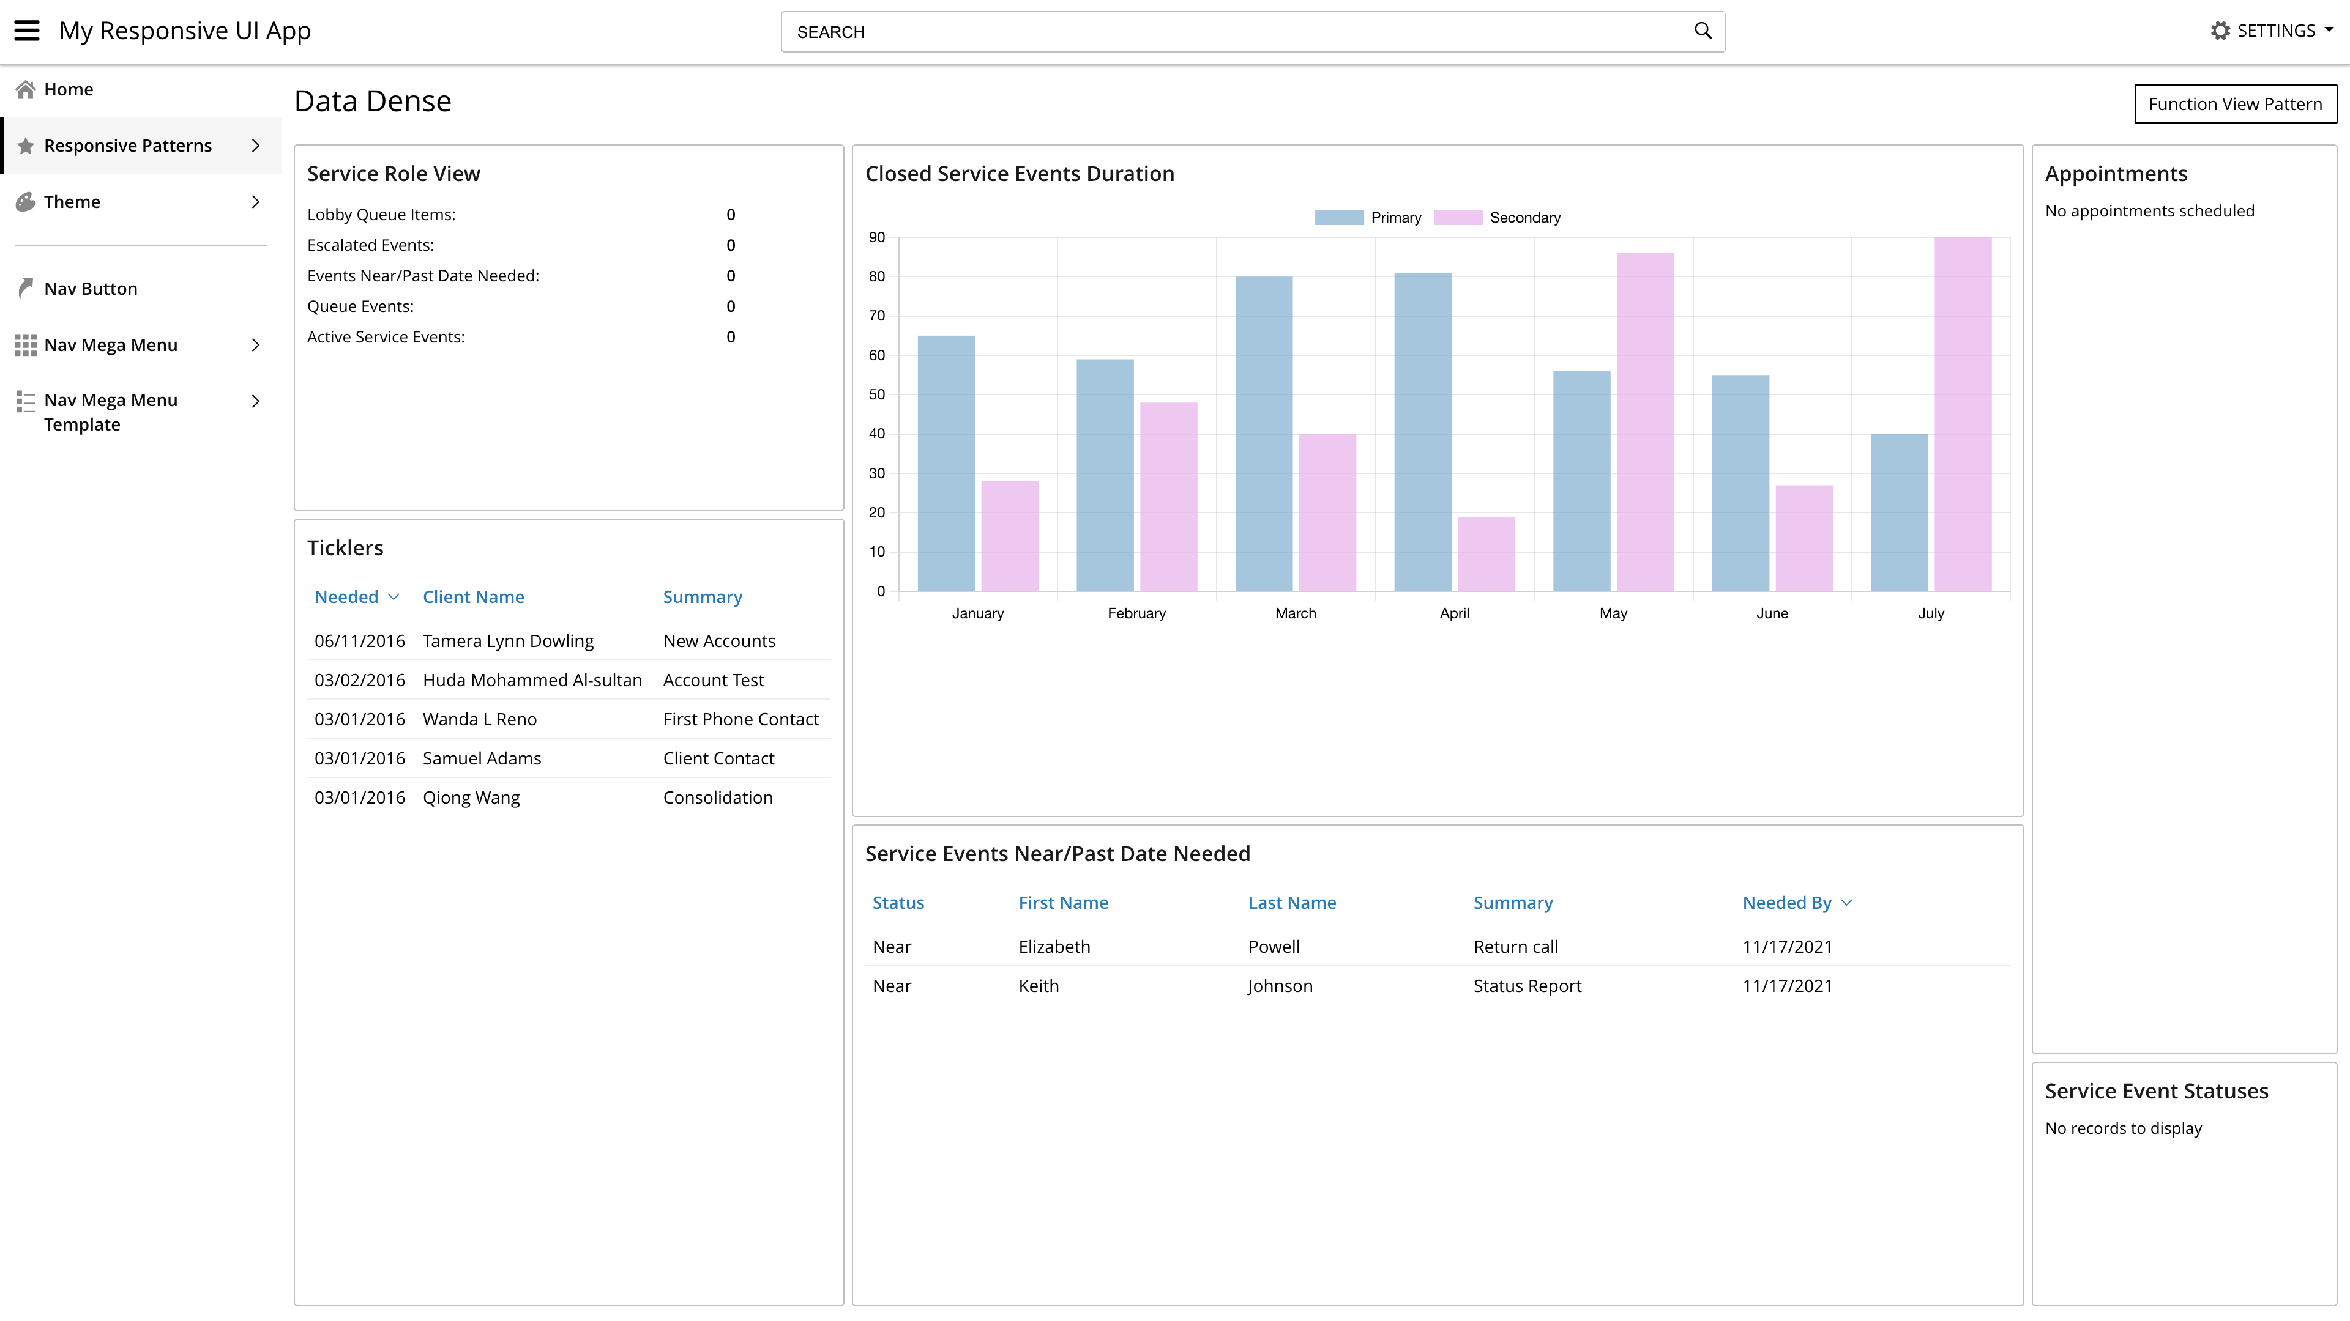Open the Settings dropdown caret
Image resolution: width=2350 pixels, height=1321 pixels.
coord(2329,30)
